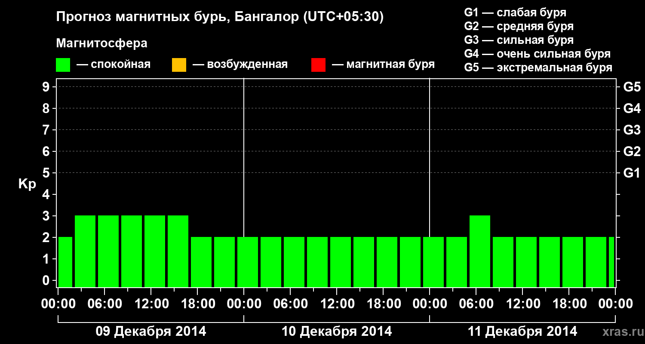Screen dimensions: 645x344
Task: Click the 00:00 label starting 10 December
Action: [x=244, y=304]
